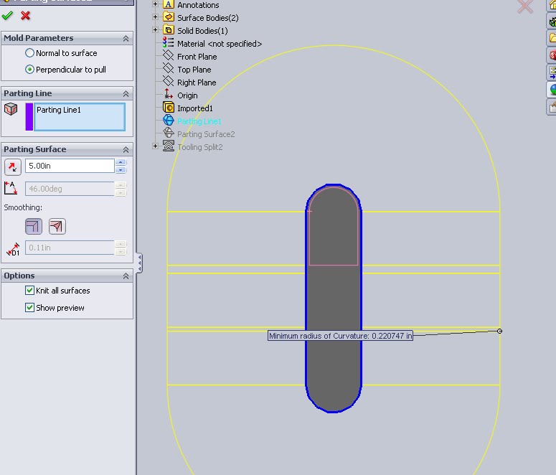Screen dimensions: 556x475
Task: Click the Front Plane icon
Action: coord(168,55)
